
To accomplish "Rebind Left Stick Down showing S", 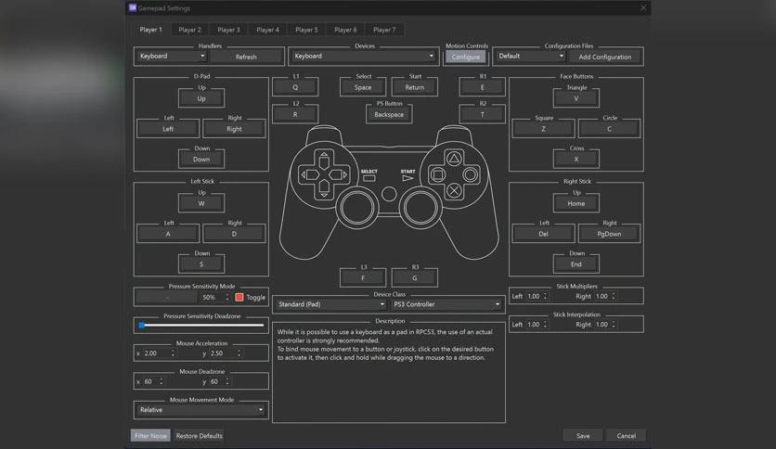I will point(201,264).
